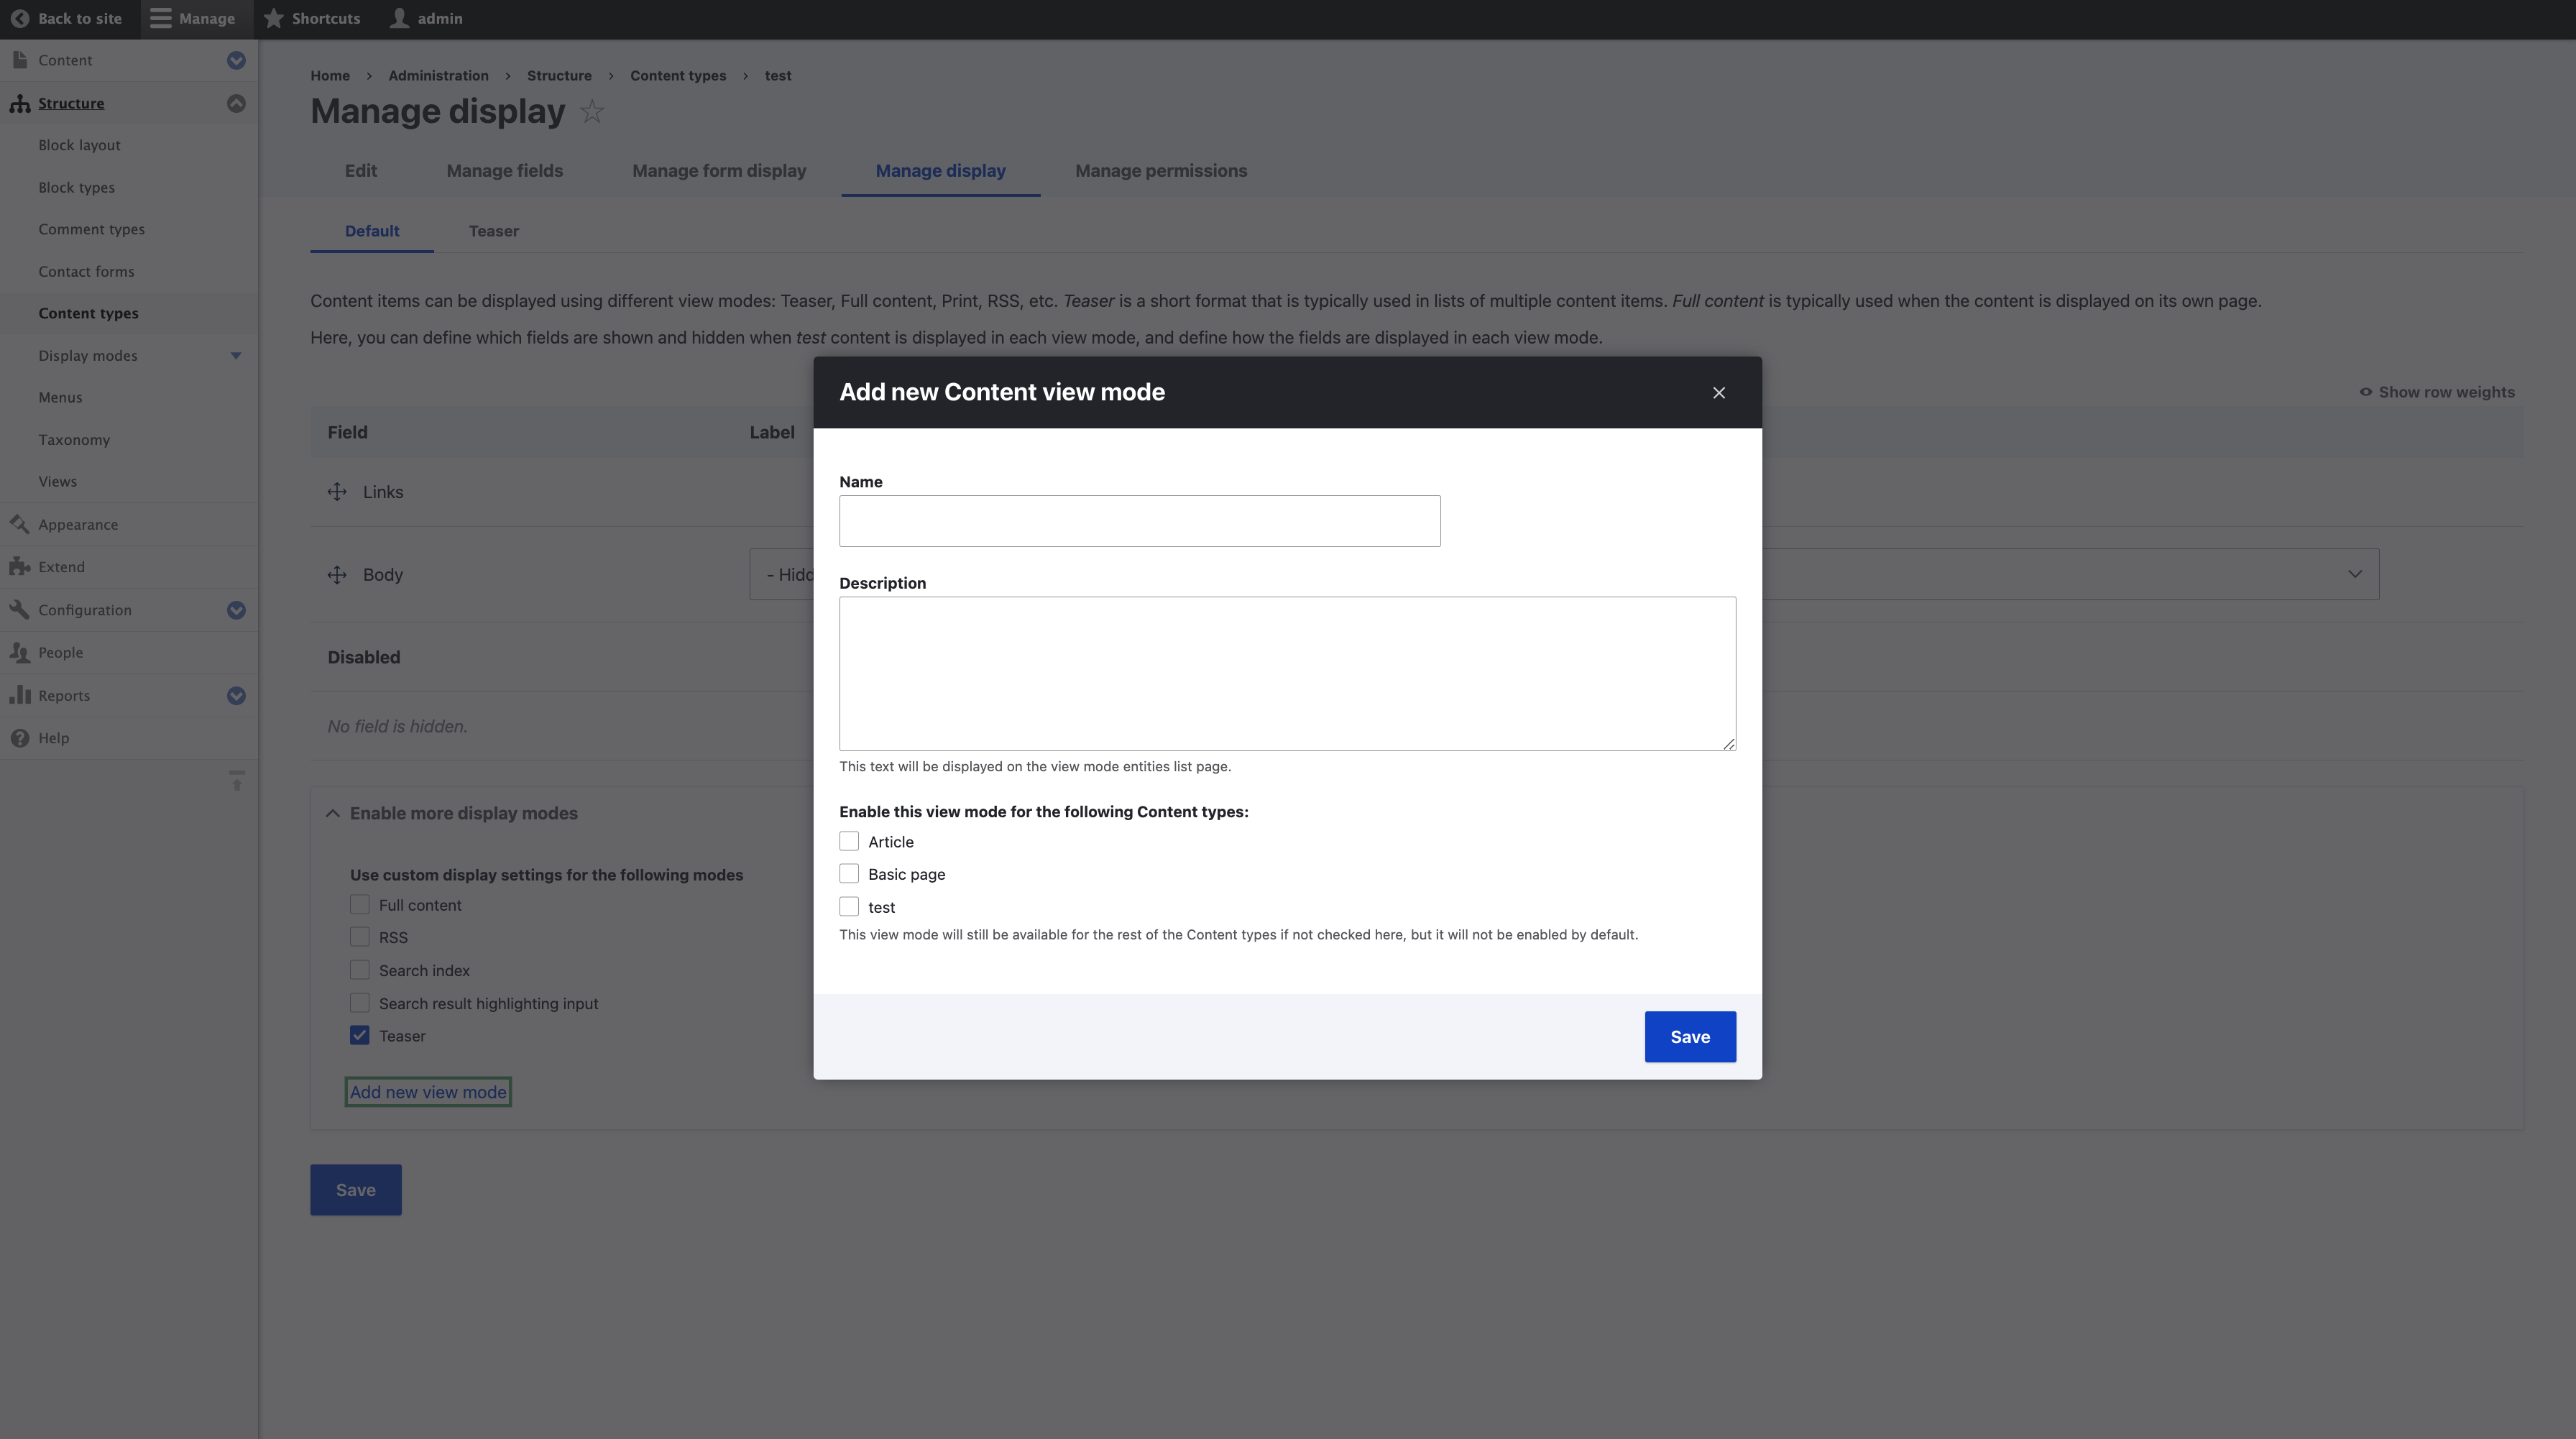This screenshot has height=1439, width=2576.
Task: Click the Show row weights eye icon
Action: 2365,392
